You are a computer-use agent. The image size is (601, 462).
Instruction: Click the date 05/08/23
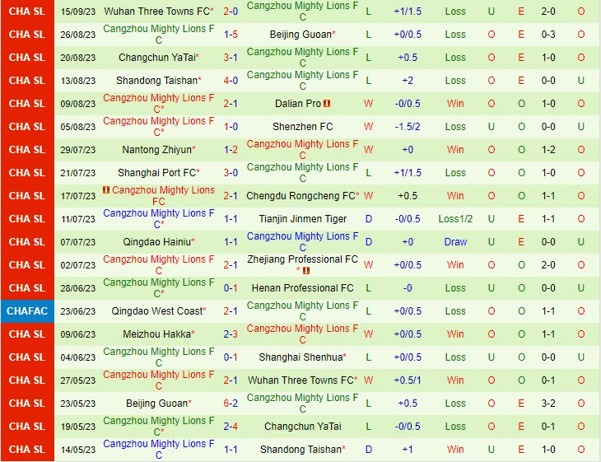(78, 127)
